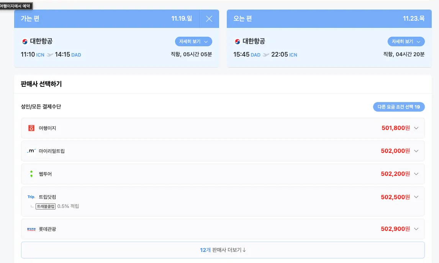Screen dimensions: 439x263
Task: Select the 웹투어 seller name
Action: [45, 174]
